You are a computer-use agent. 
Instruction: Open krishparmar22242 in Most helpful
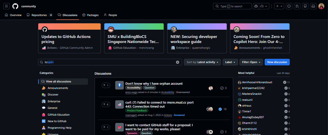pyautogui.click(x=253, y=88)
